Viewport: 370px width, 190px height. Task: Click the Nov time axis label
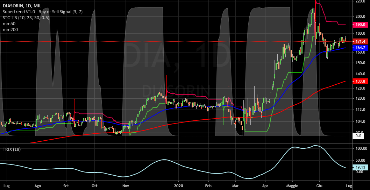[x=126, y=186]
